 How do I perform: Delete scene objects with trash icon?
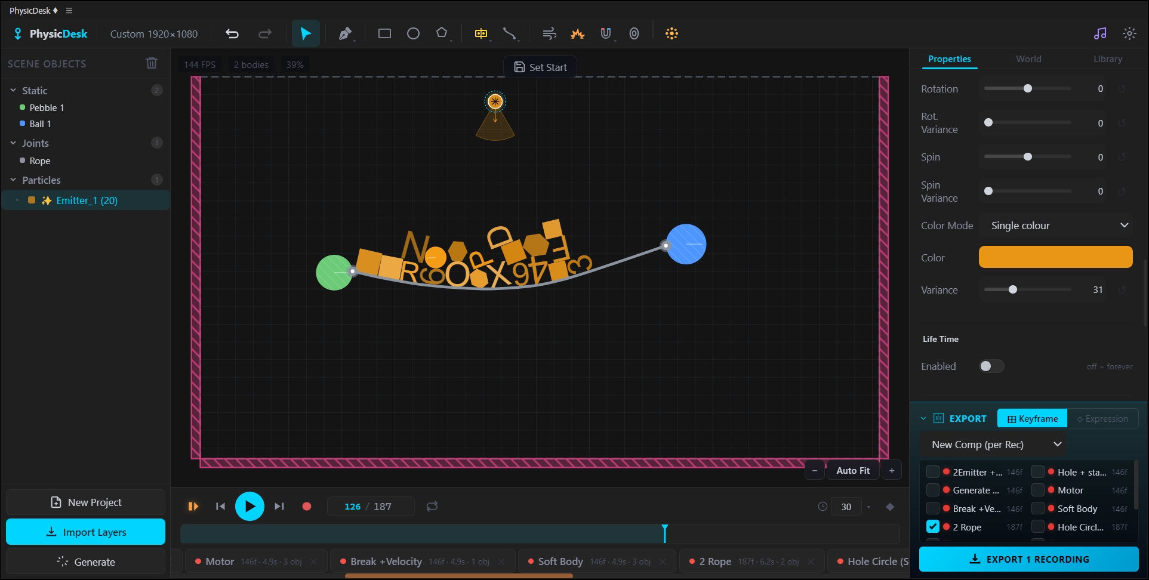point(152,63)
